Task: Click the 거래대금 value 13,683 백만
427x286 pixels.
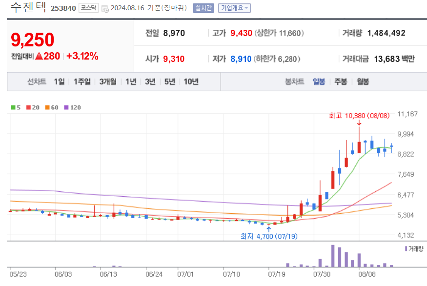Action: coord(394,59)
